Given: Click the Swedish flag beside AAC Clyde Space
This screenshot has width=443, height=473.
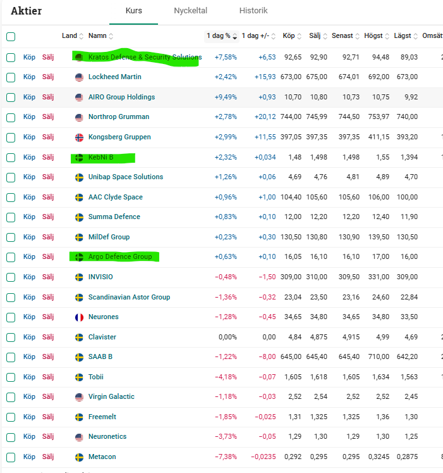Looking at the screenshot, I should coord(79,198).
